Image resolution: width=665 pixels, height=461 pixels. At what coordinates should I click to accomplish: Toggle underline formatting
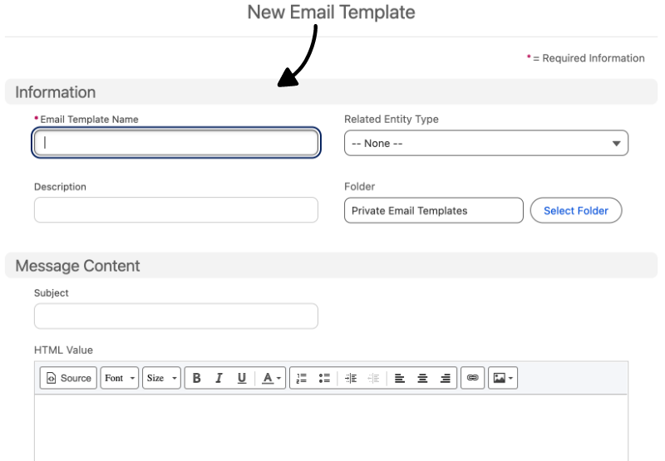pos(242,378)
